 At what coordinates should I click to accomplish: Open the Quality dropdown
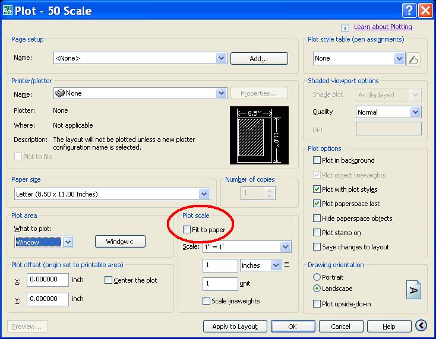point(415,112)
